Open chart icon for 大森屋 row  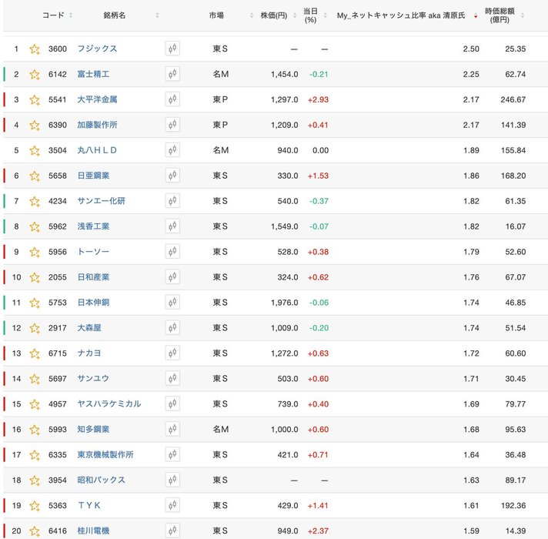coord(172,328)
